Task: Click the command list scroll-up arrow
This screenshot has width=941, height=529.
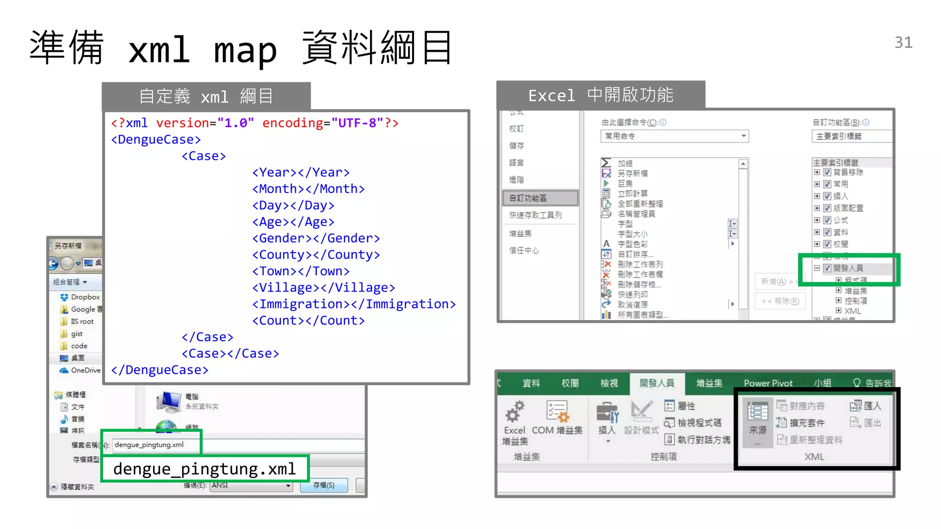Action: pos(743,164)
